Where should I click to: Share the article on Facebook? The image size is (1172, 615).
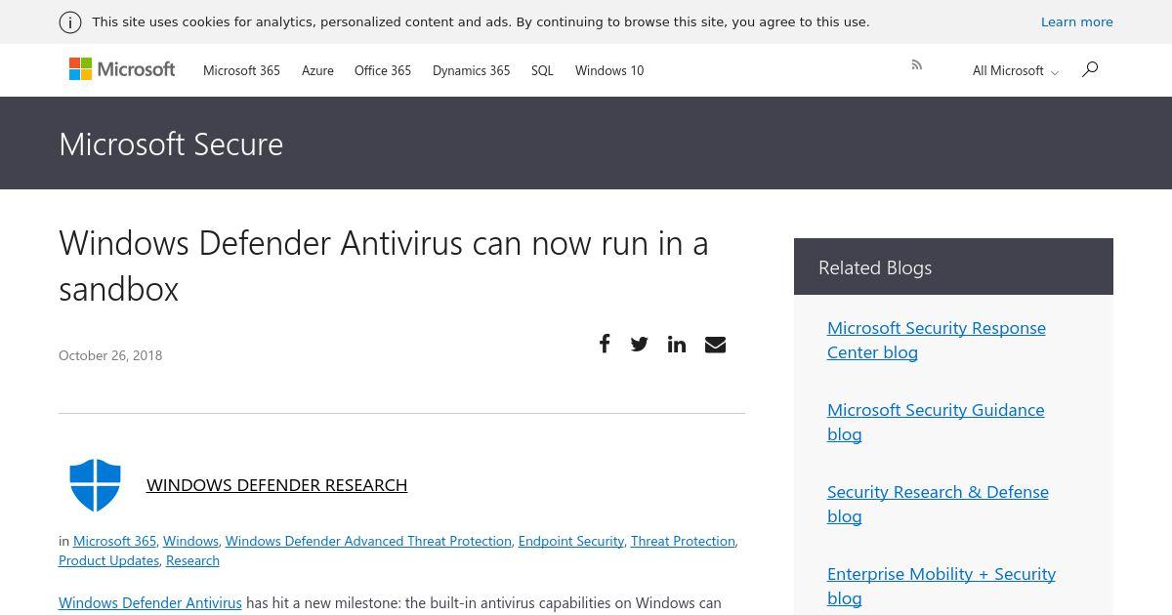[x=605, y=344]
